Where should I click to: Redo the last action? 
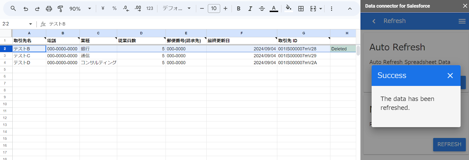pos(37,8)
